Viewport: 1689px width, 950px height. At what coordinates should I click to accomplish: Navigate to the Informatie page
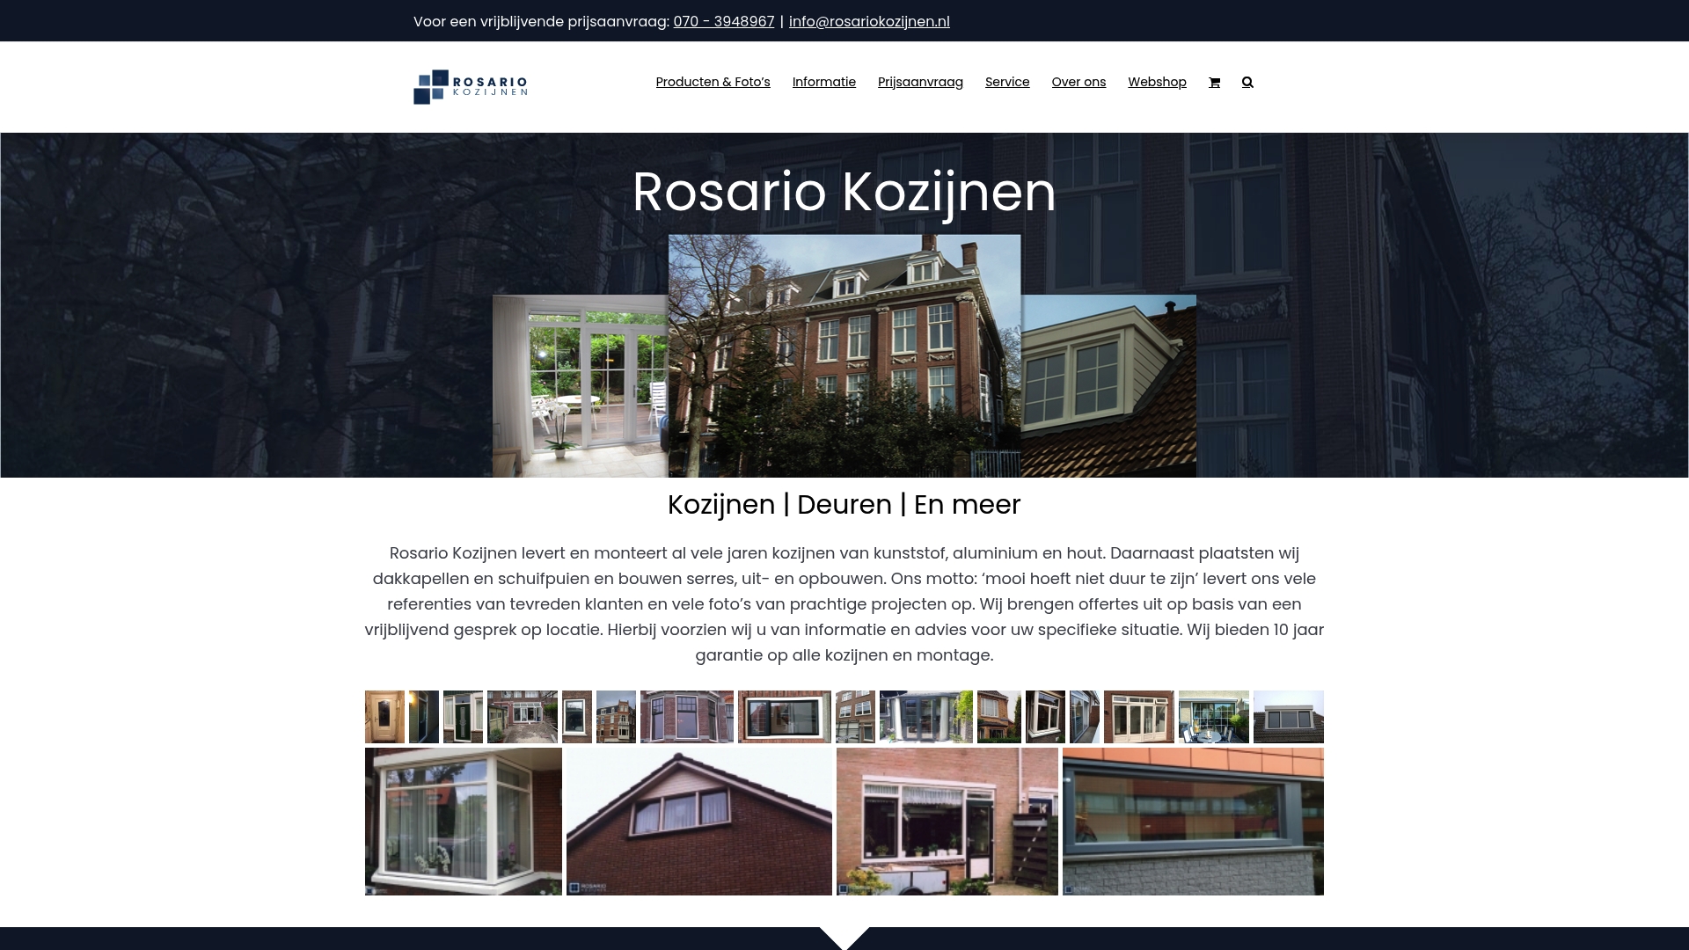point(823,82)
